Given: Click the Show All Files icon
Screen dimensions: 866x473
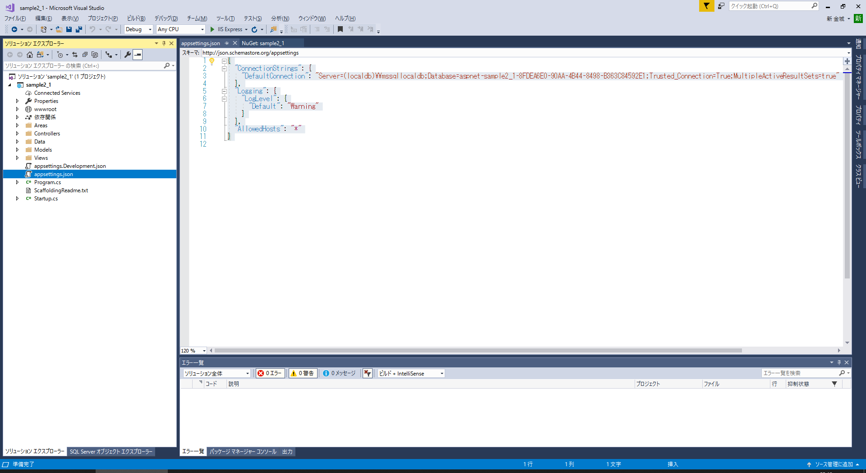Looking at the screenshot, I should (x=95, y=55).
